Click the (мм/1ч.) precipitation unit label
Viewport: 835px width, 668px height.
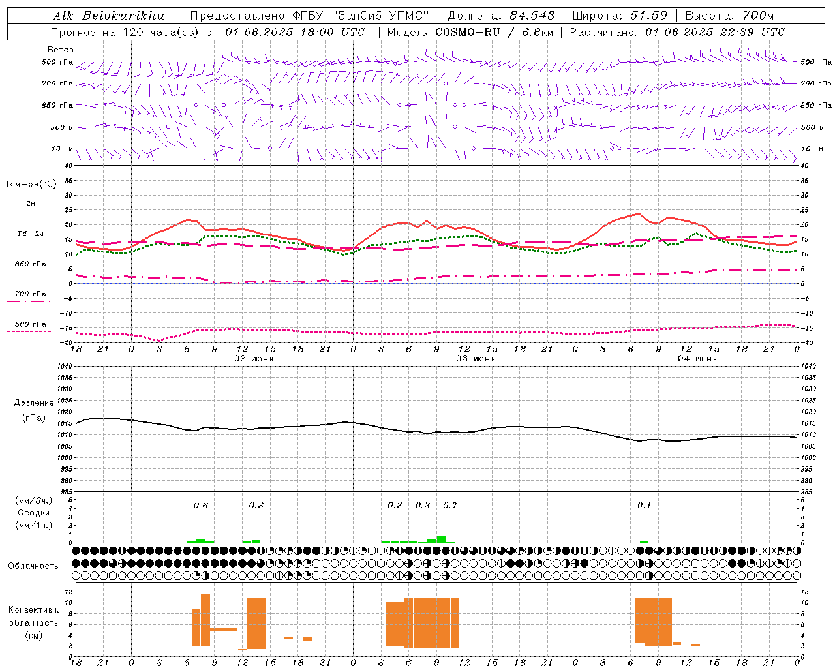[x=34, y=525]
